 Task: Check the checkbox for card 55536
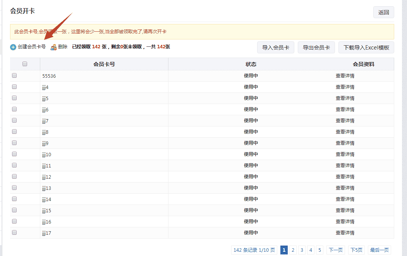click(14, 75)
